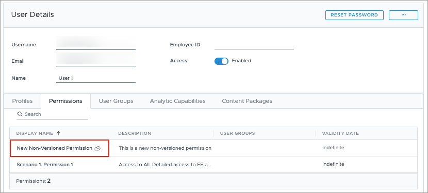Switch to the Profiles tab
Screen dimensions: 428x193
[x=22, y=101]
